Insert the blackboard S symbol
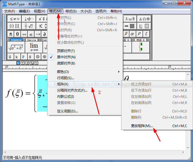The height and width of the screenshot is (162, 193). pyautogui.click(x=31, y=57)
